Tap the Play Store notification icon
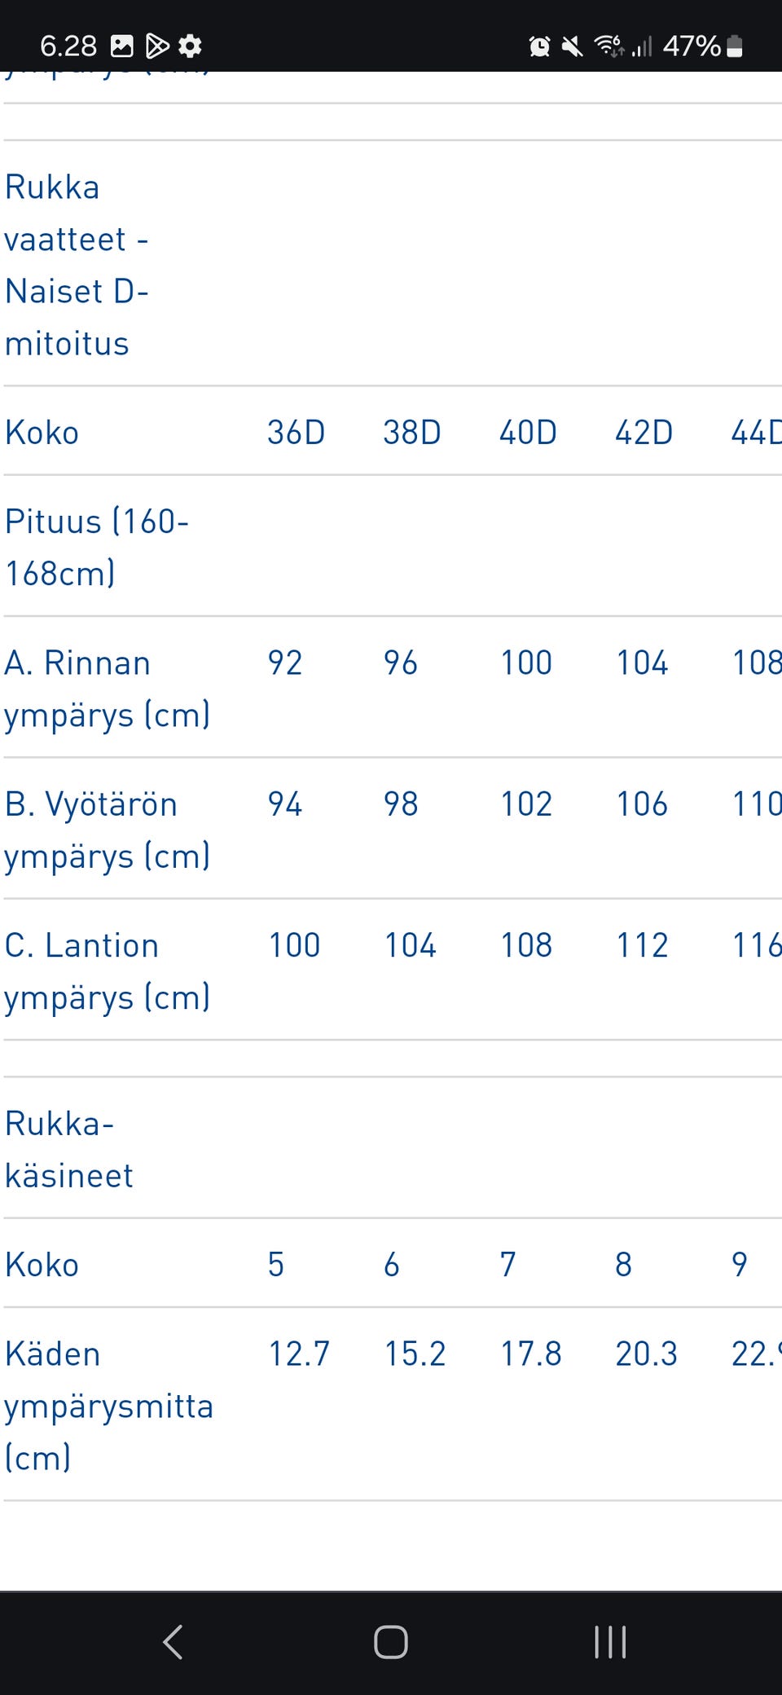782x1695 pixels. coord(156,46)
